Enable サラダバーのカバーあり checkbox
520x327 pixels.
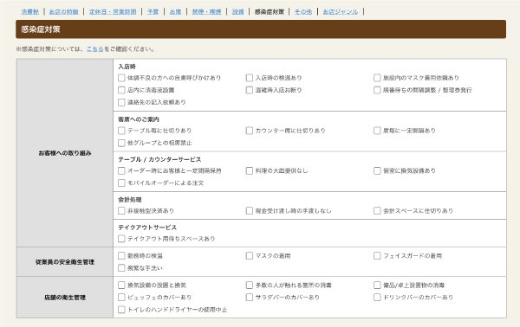click(x=250, y=298)
